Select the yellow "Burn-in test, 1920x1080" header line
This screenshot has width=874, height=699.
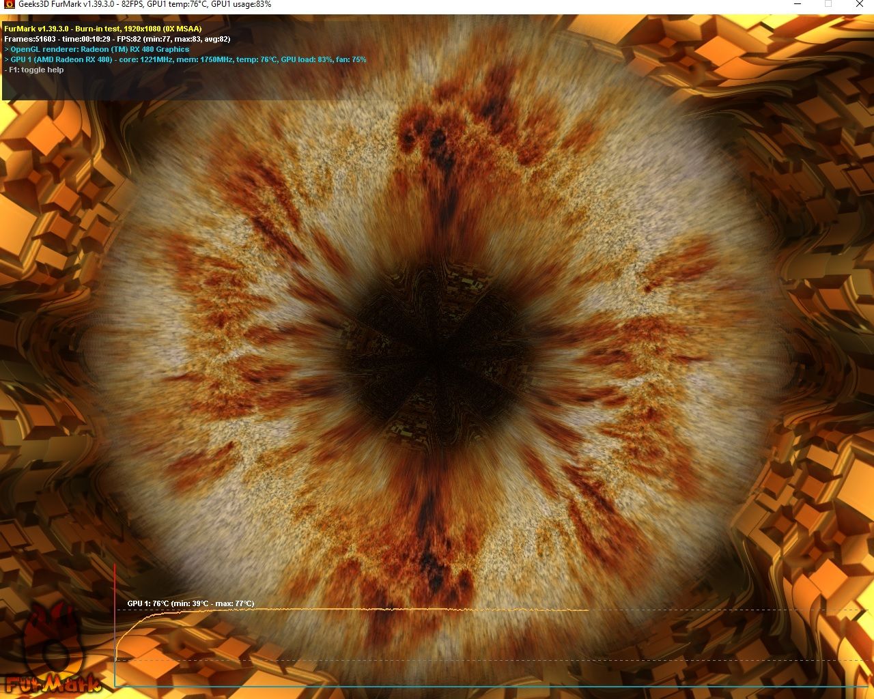click(x=103, y=29)
